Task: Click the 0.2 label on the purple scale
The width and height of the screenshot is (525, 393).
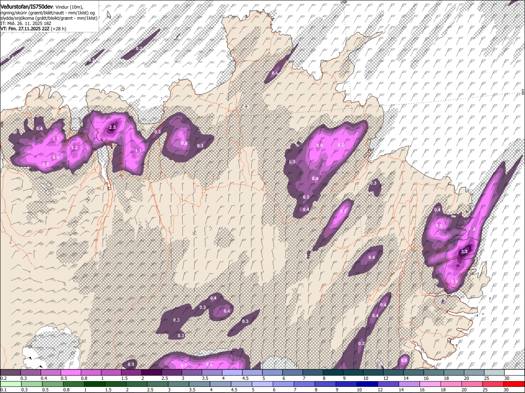Action: 3,378
